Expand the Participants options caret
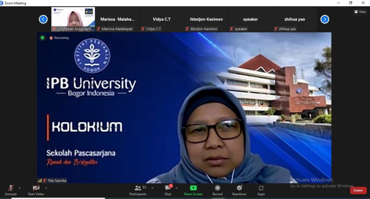 point(152,188)
